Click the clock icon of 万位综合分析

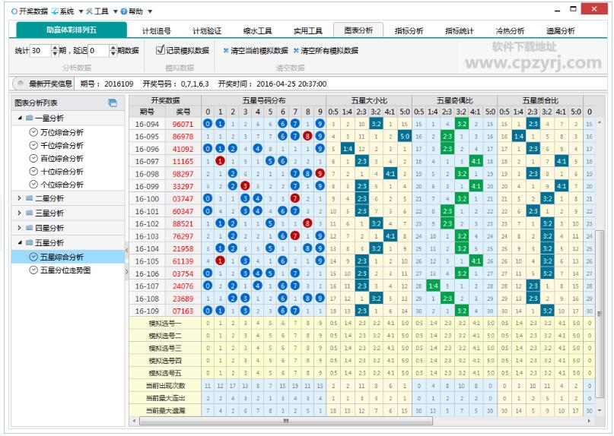coord(33,132)
